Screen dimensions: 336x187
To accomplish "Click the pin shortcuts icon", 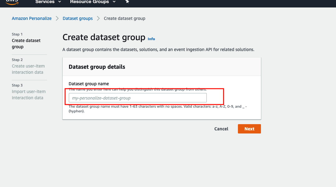I will (x=127, y=2).
